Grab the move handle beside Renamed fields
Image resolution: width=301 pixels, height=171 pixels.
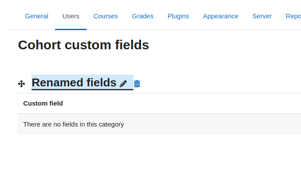tap(21, 84)
